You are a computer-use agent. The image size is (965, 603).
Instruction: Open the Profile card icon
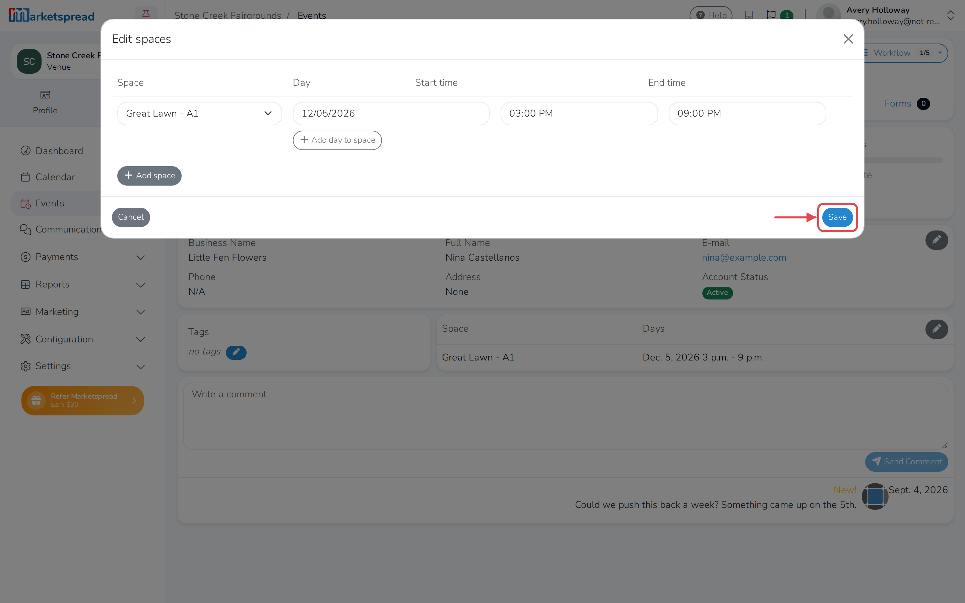[45, 95]
